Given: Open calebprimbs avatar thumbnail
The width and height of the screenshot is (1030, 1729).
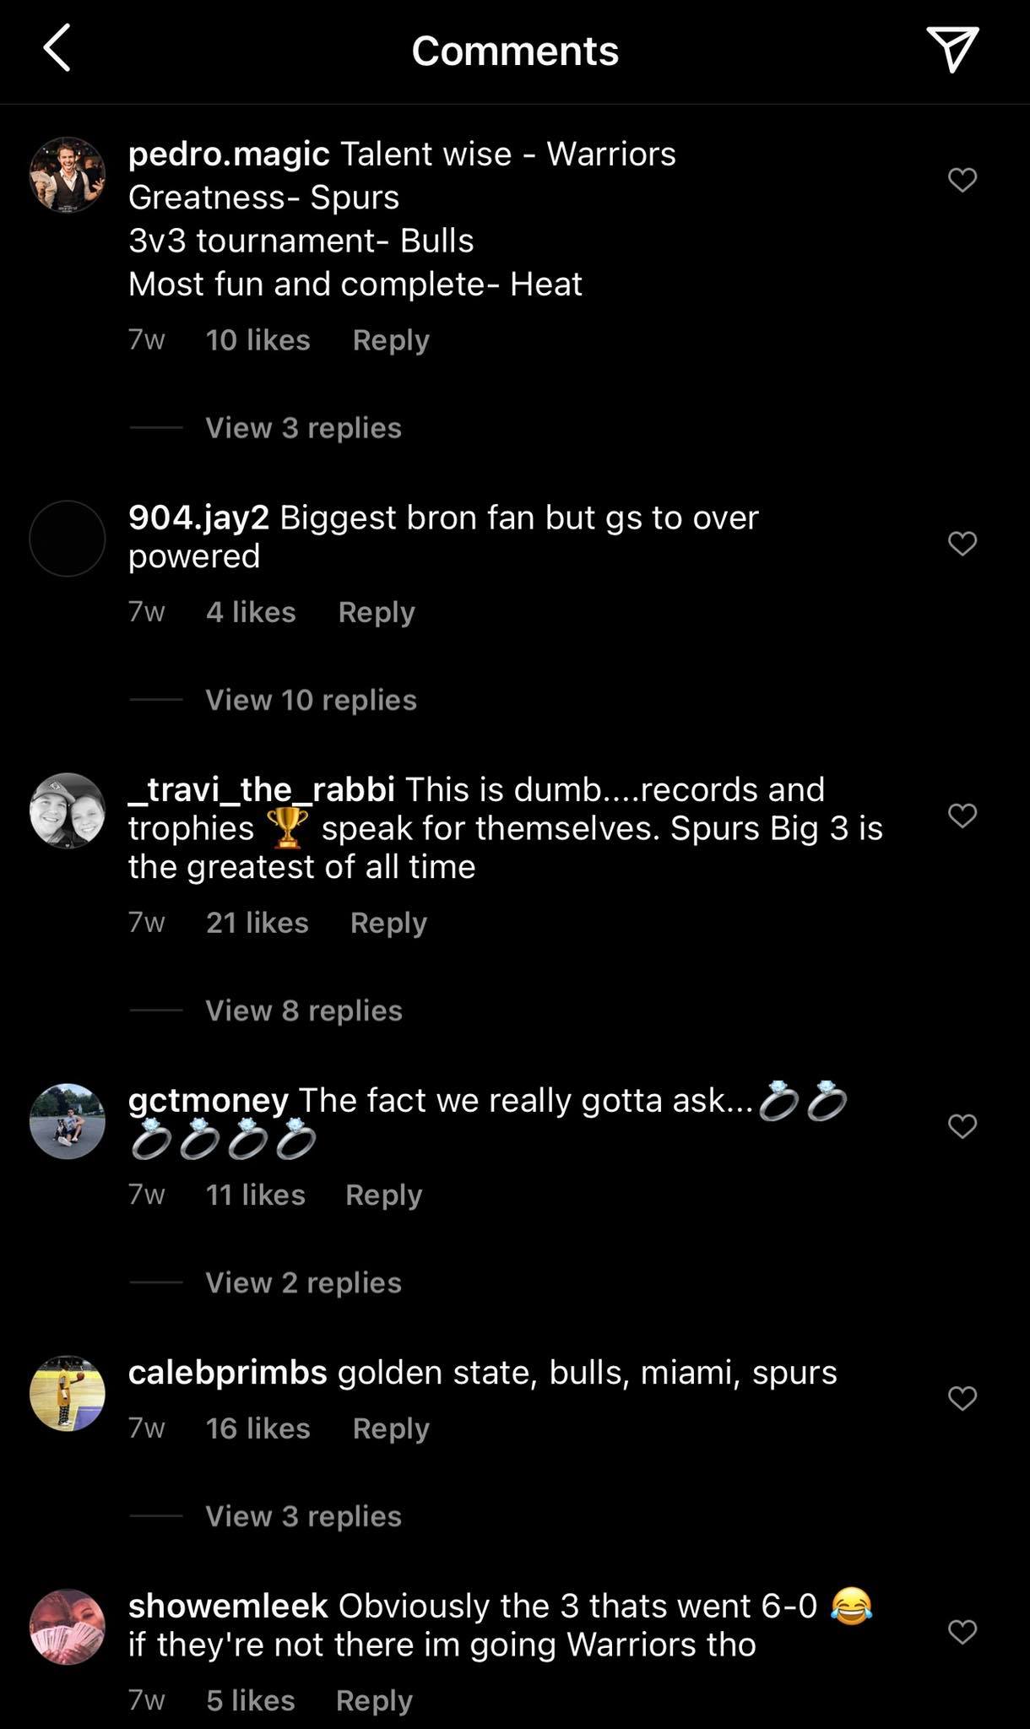Looking at the screenshot, I should pyautogui.click(x=68, y=1393).
